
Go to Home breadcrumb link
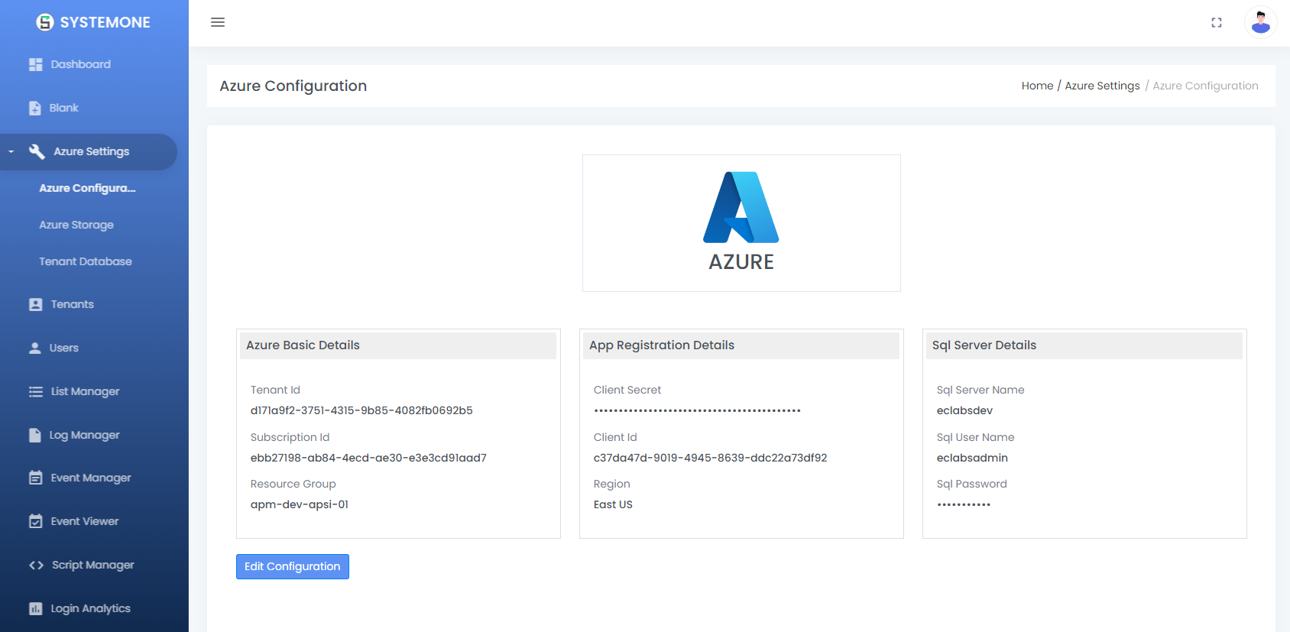pos(1037,86)
